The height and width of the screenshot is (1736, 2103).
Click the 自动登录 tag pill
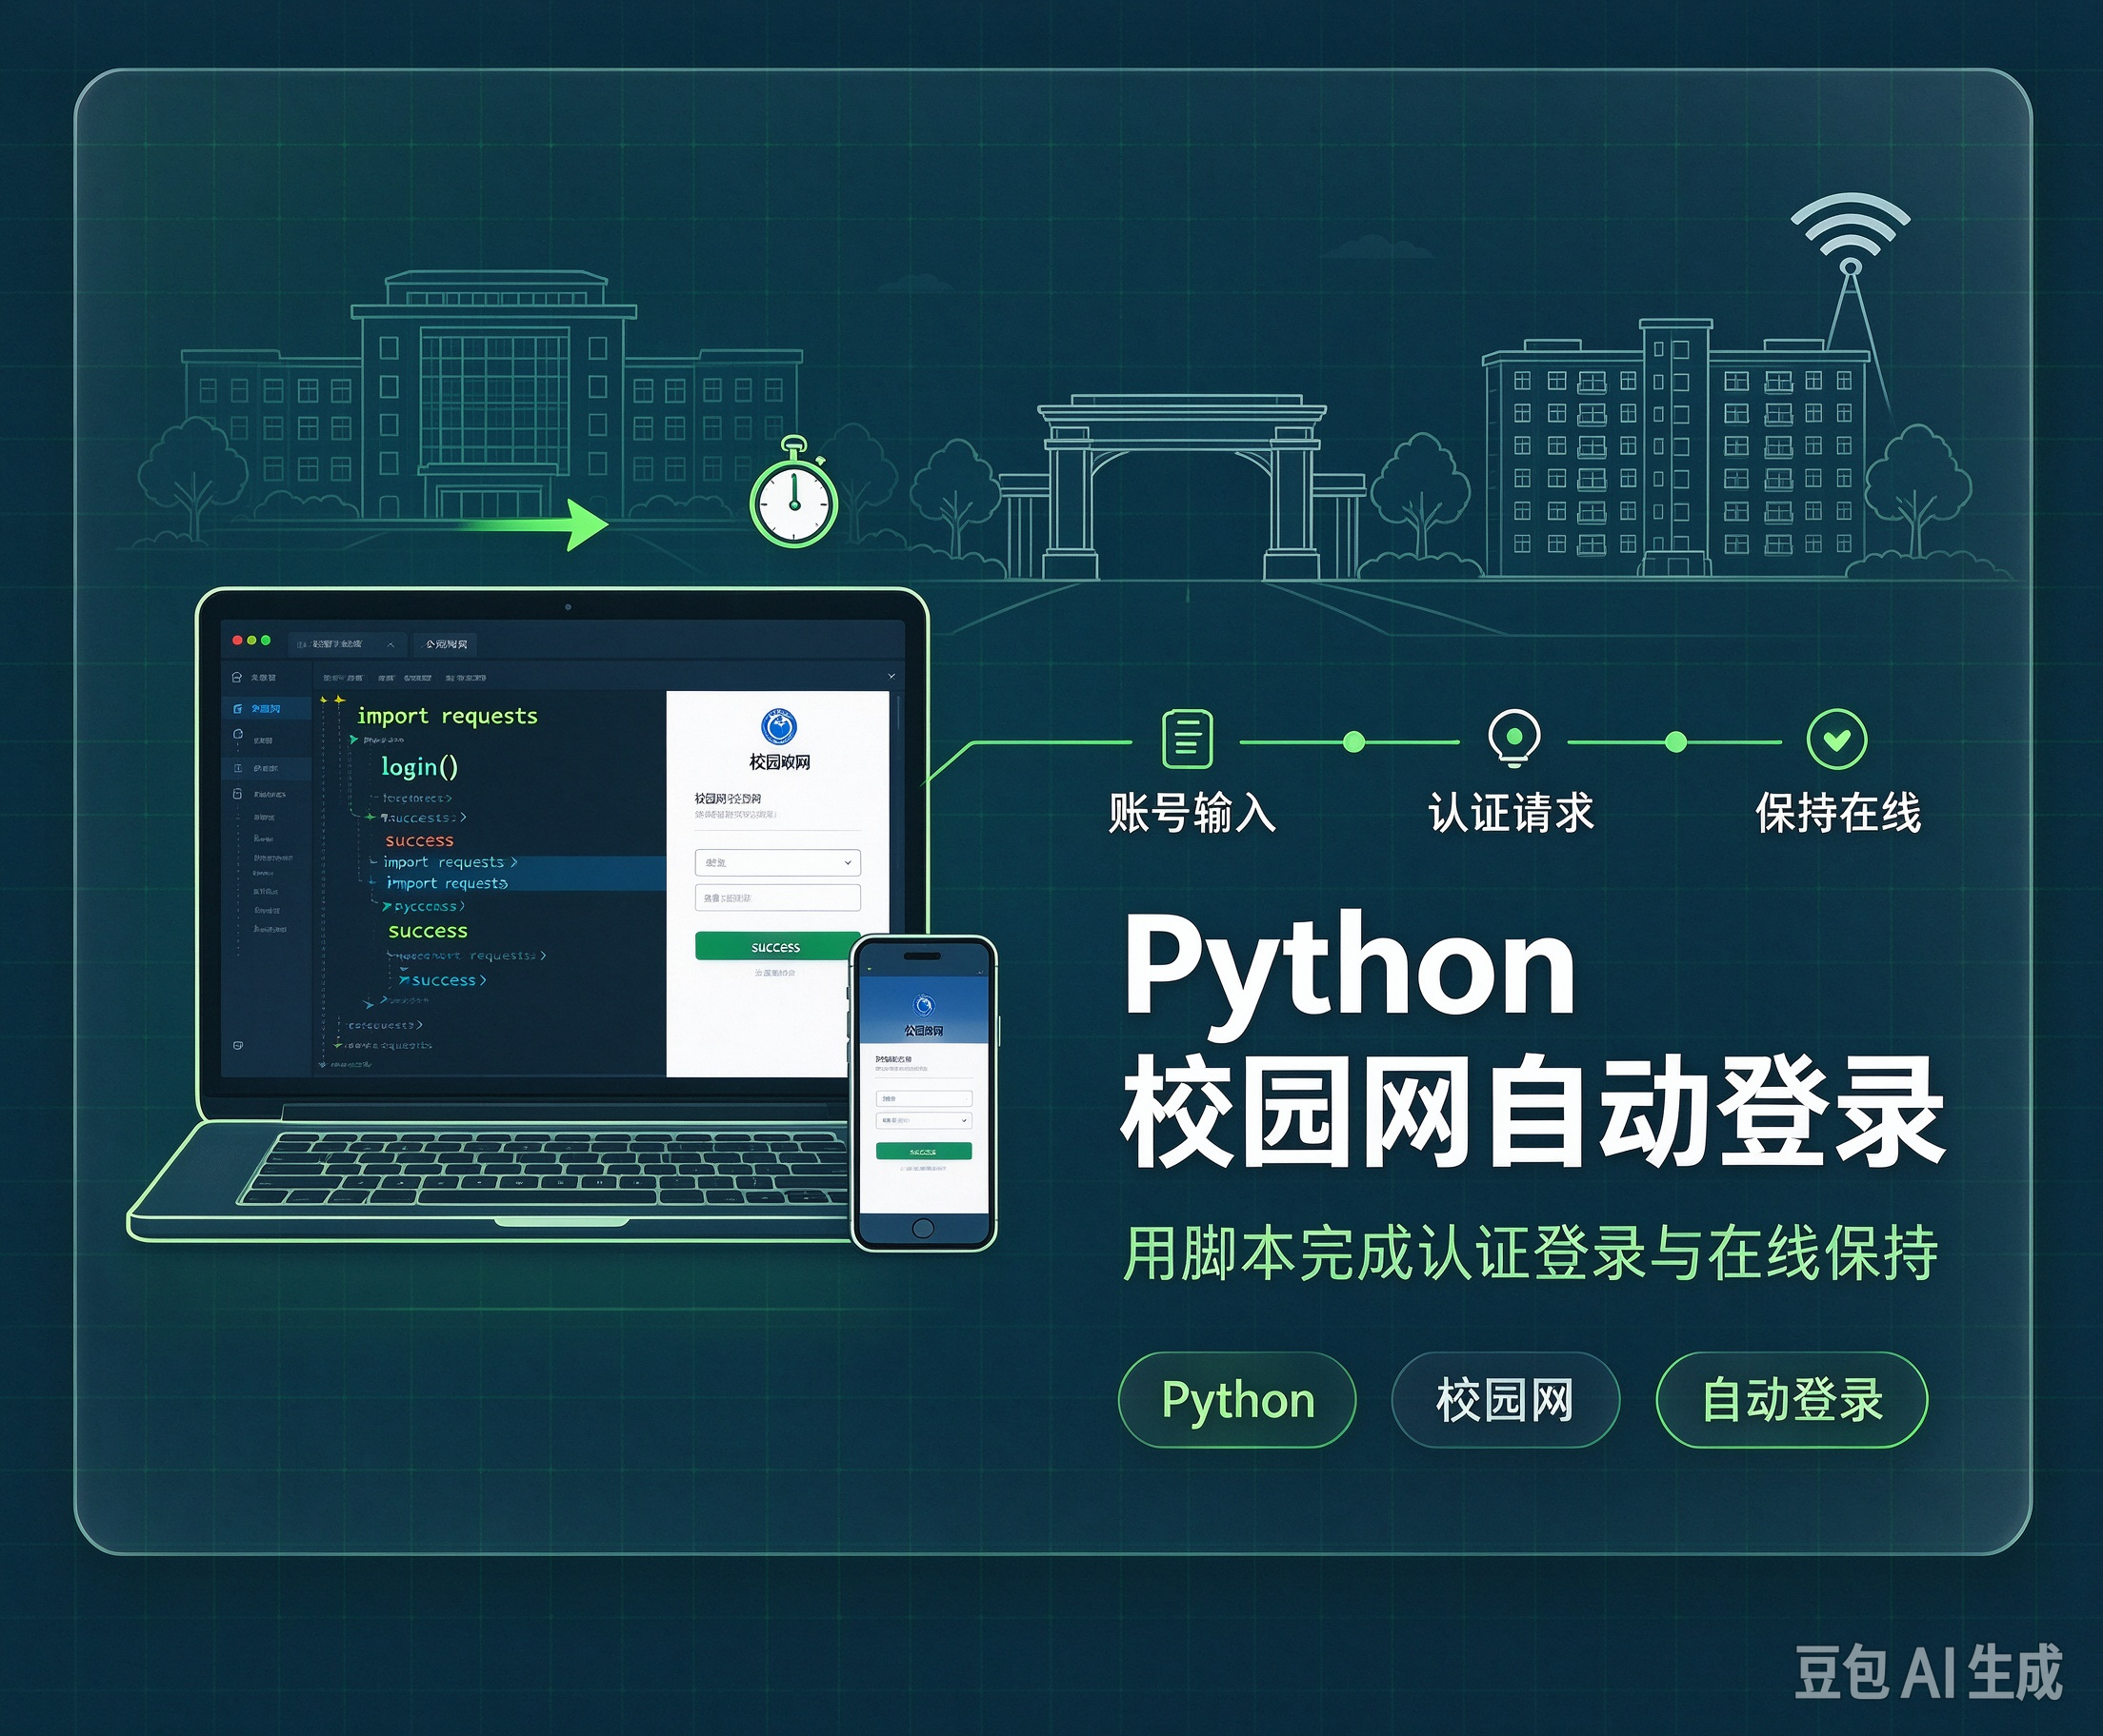(1792, 1400)
